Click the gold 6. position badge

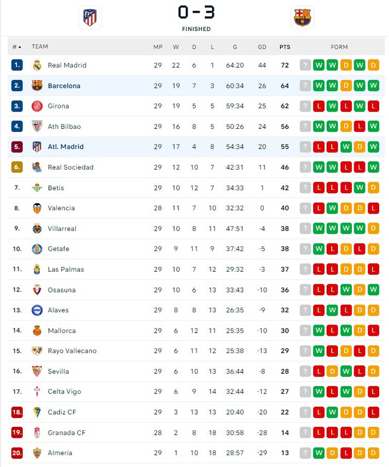(17, 167)
